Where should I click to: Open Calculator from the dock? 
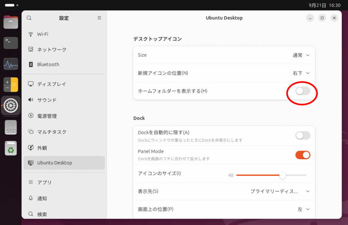pyautogui.click(x=11, y=85)
